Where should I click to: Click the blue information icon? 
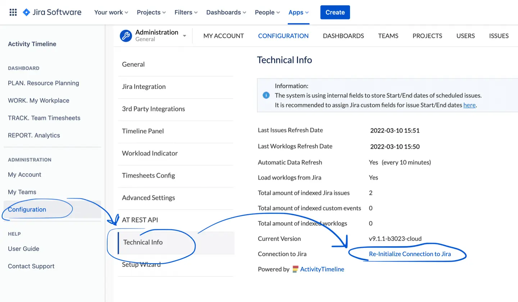(266, 96)
